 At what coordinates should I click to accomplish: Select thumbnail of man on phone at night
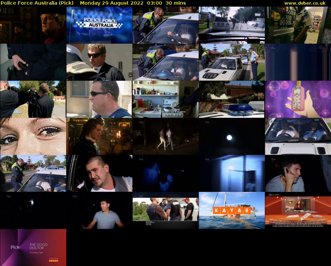pos(298,173)
